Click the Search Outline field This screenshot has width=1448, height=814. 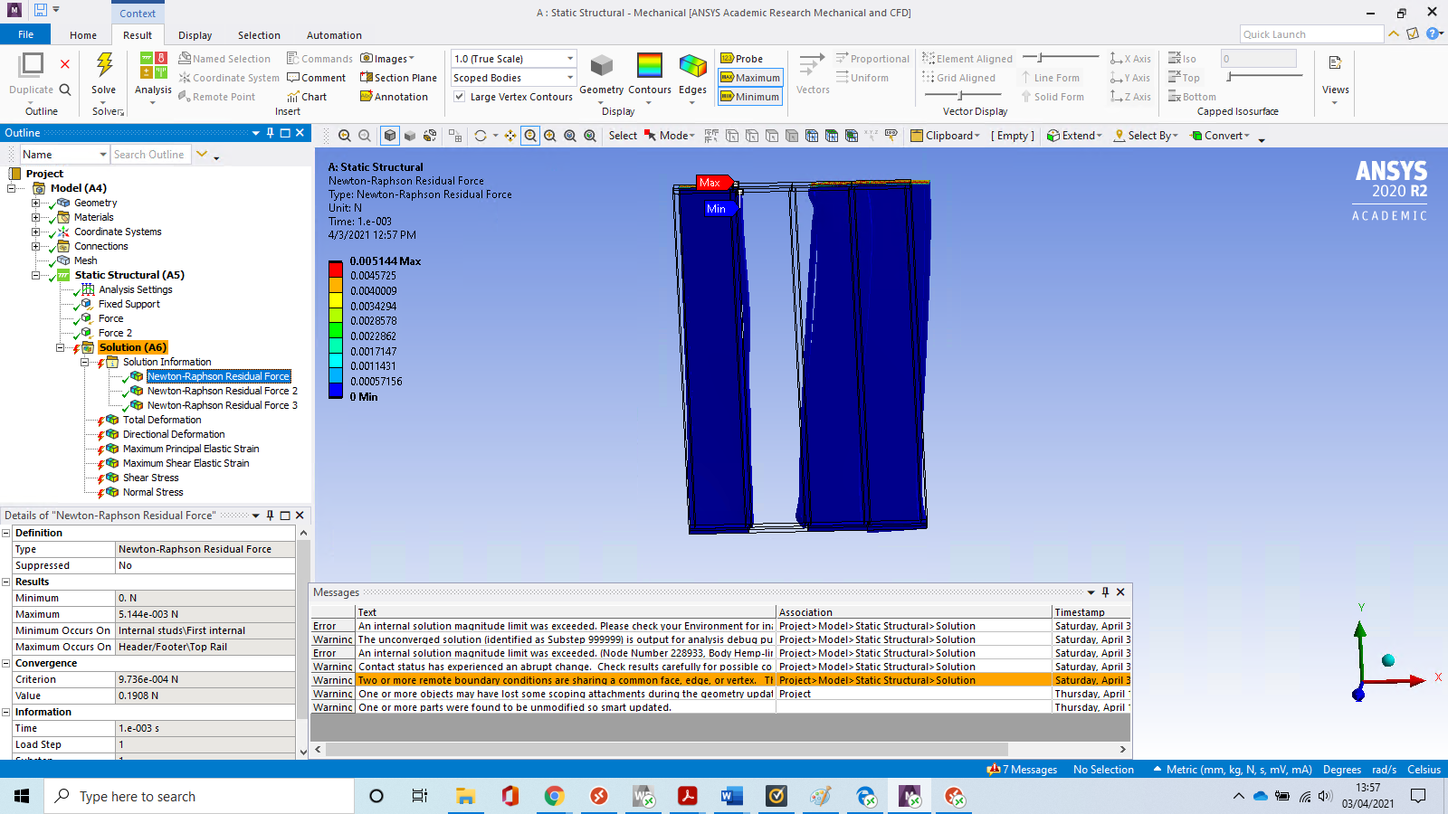pyautogui.click(x=150, y=155)
